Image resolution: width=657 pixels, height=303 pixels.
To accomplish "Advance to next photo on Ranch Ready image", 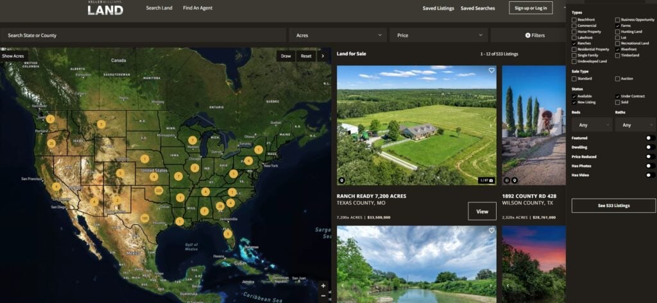I will pyautogui.click(x=491, y=125).
